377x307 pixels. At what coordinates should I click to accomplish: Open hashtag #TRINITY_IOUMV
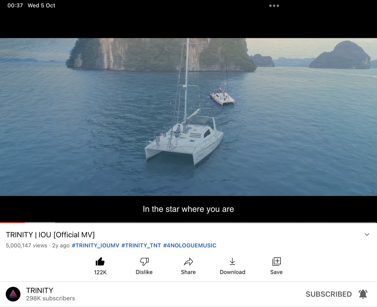pos(96,245)
